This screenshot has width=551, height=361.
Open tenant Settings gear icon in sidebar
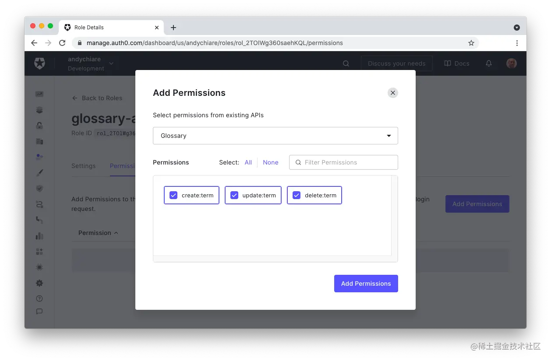(39, 283)
